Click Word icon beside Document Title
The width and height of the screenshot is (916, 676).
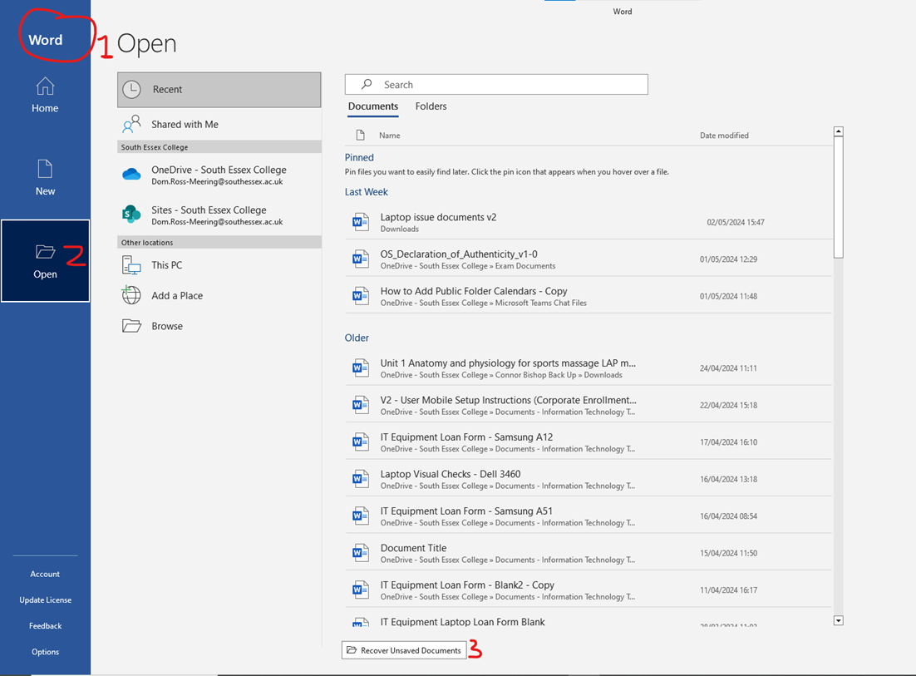click(x=361, y=553)
